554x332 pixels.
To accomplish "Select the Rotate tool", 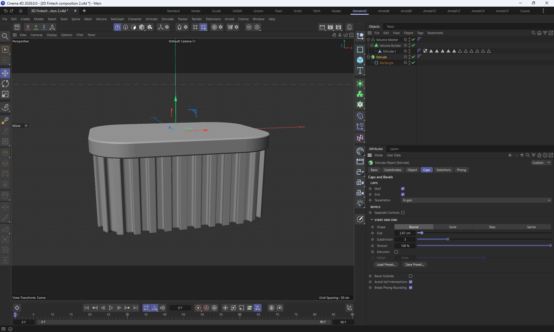I will [x=5, y=84].
